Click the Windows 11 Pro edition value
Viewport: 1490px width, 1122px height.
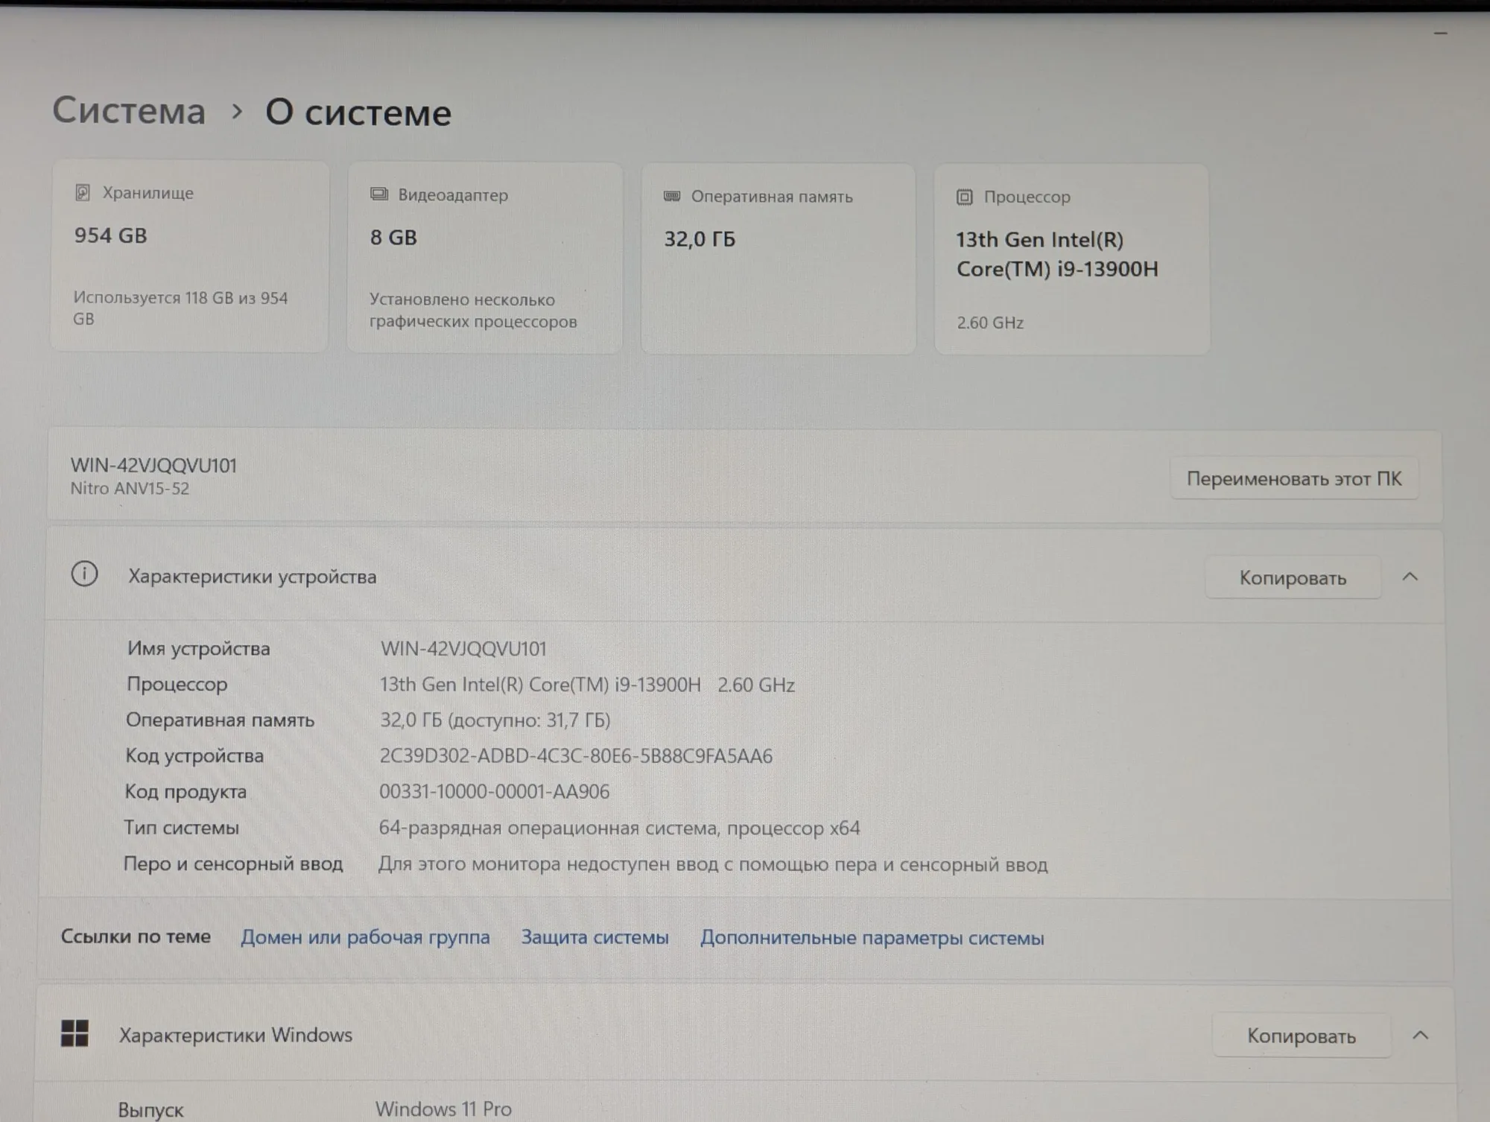(x=443, y=1109)
